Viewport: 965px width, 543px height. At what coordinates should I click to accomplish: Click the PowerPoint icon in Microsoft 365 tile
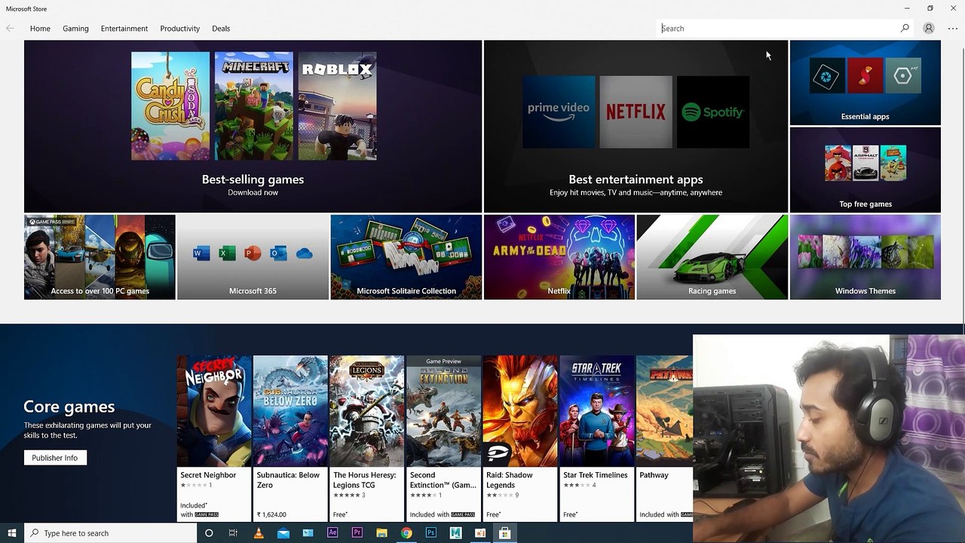coord(253,253)
